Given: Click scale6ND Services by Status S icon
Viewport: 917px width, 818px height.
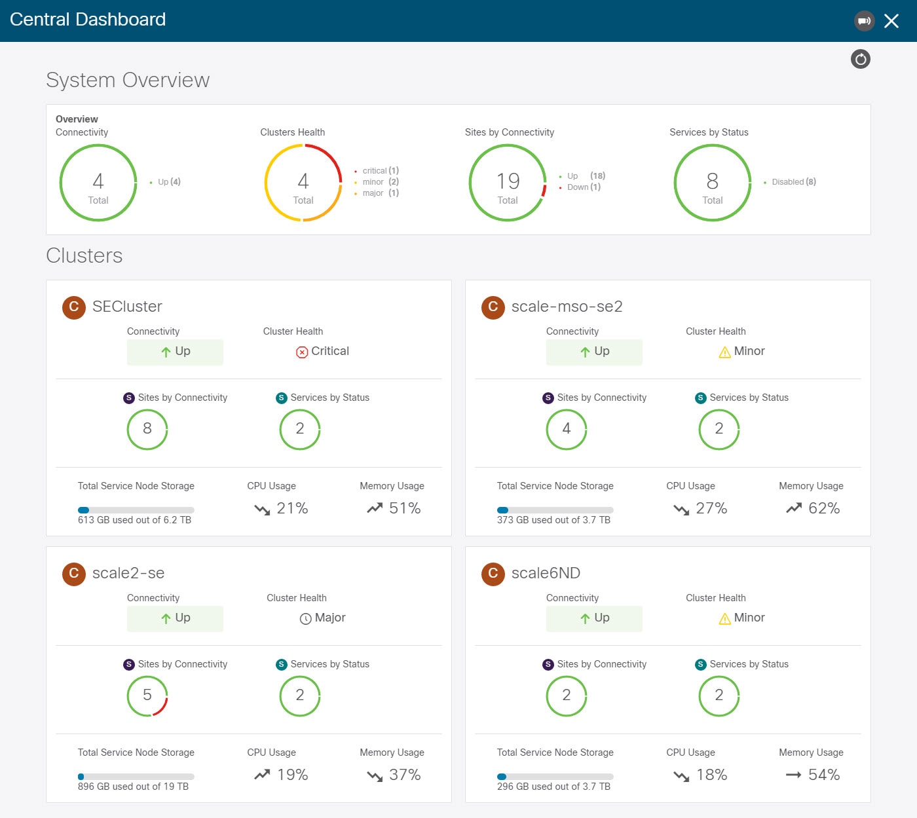Looking at the screenshot, I should click(x=701, y=665).
